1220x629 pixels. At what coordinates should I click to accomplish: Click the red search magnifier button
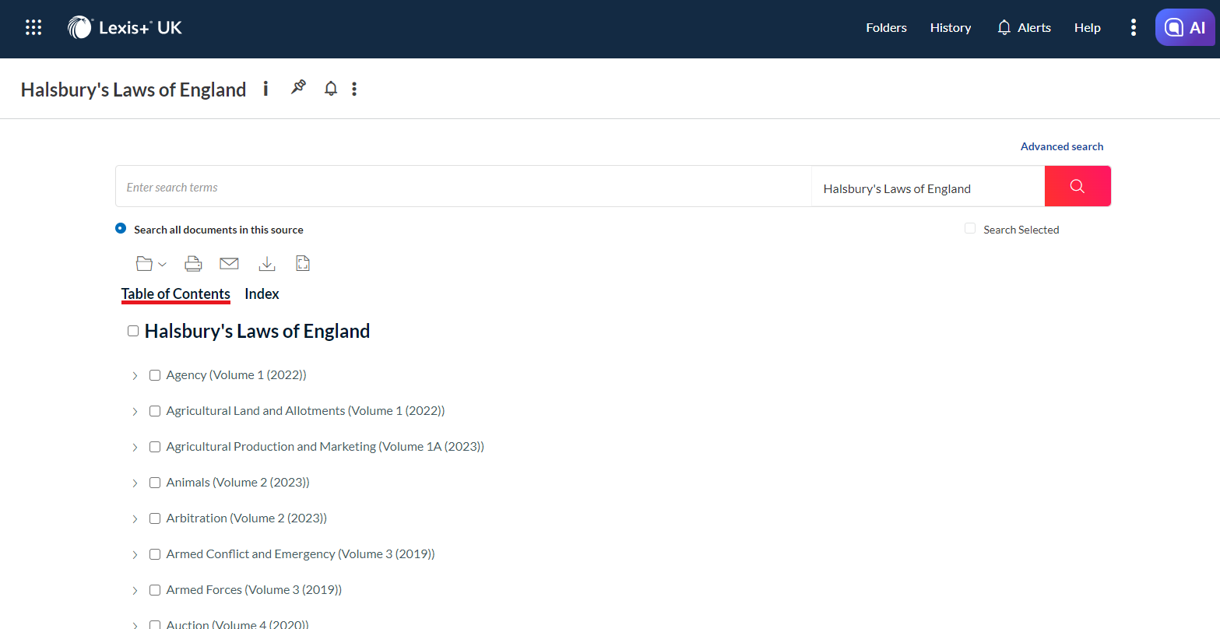(1077, 186)
